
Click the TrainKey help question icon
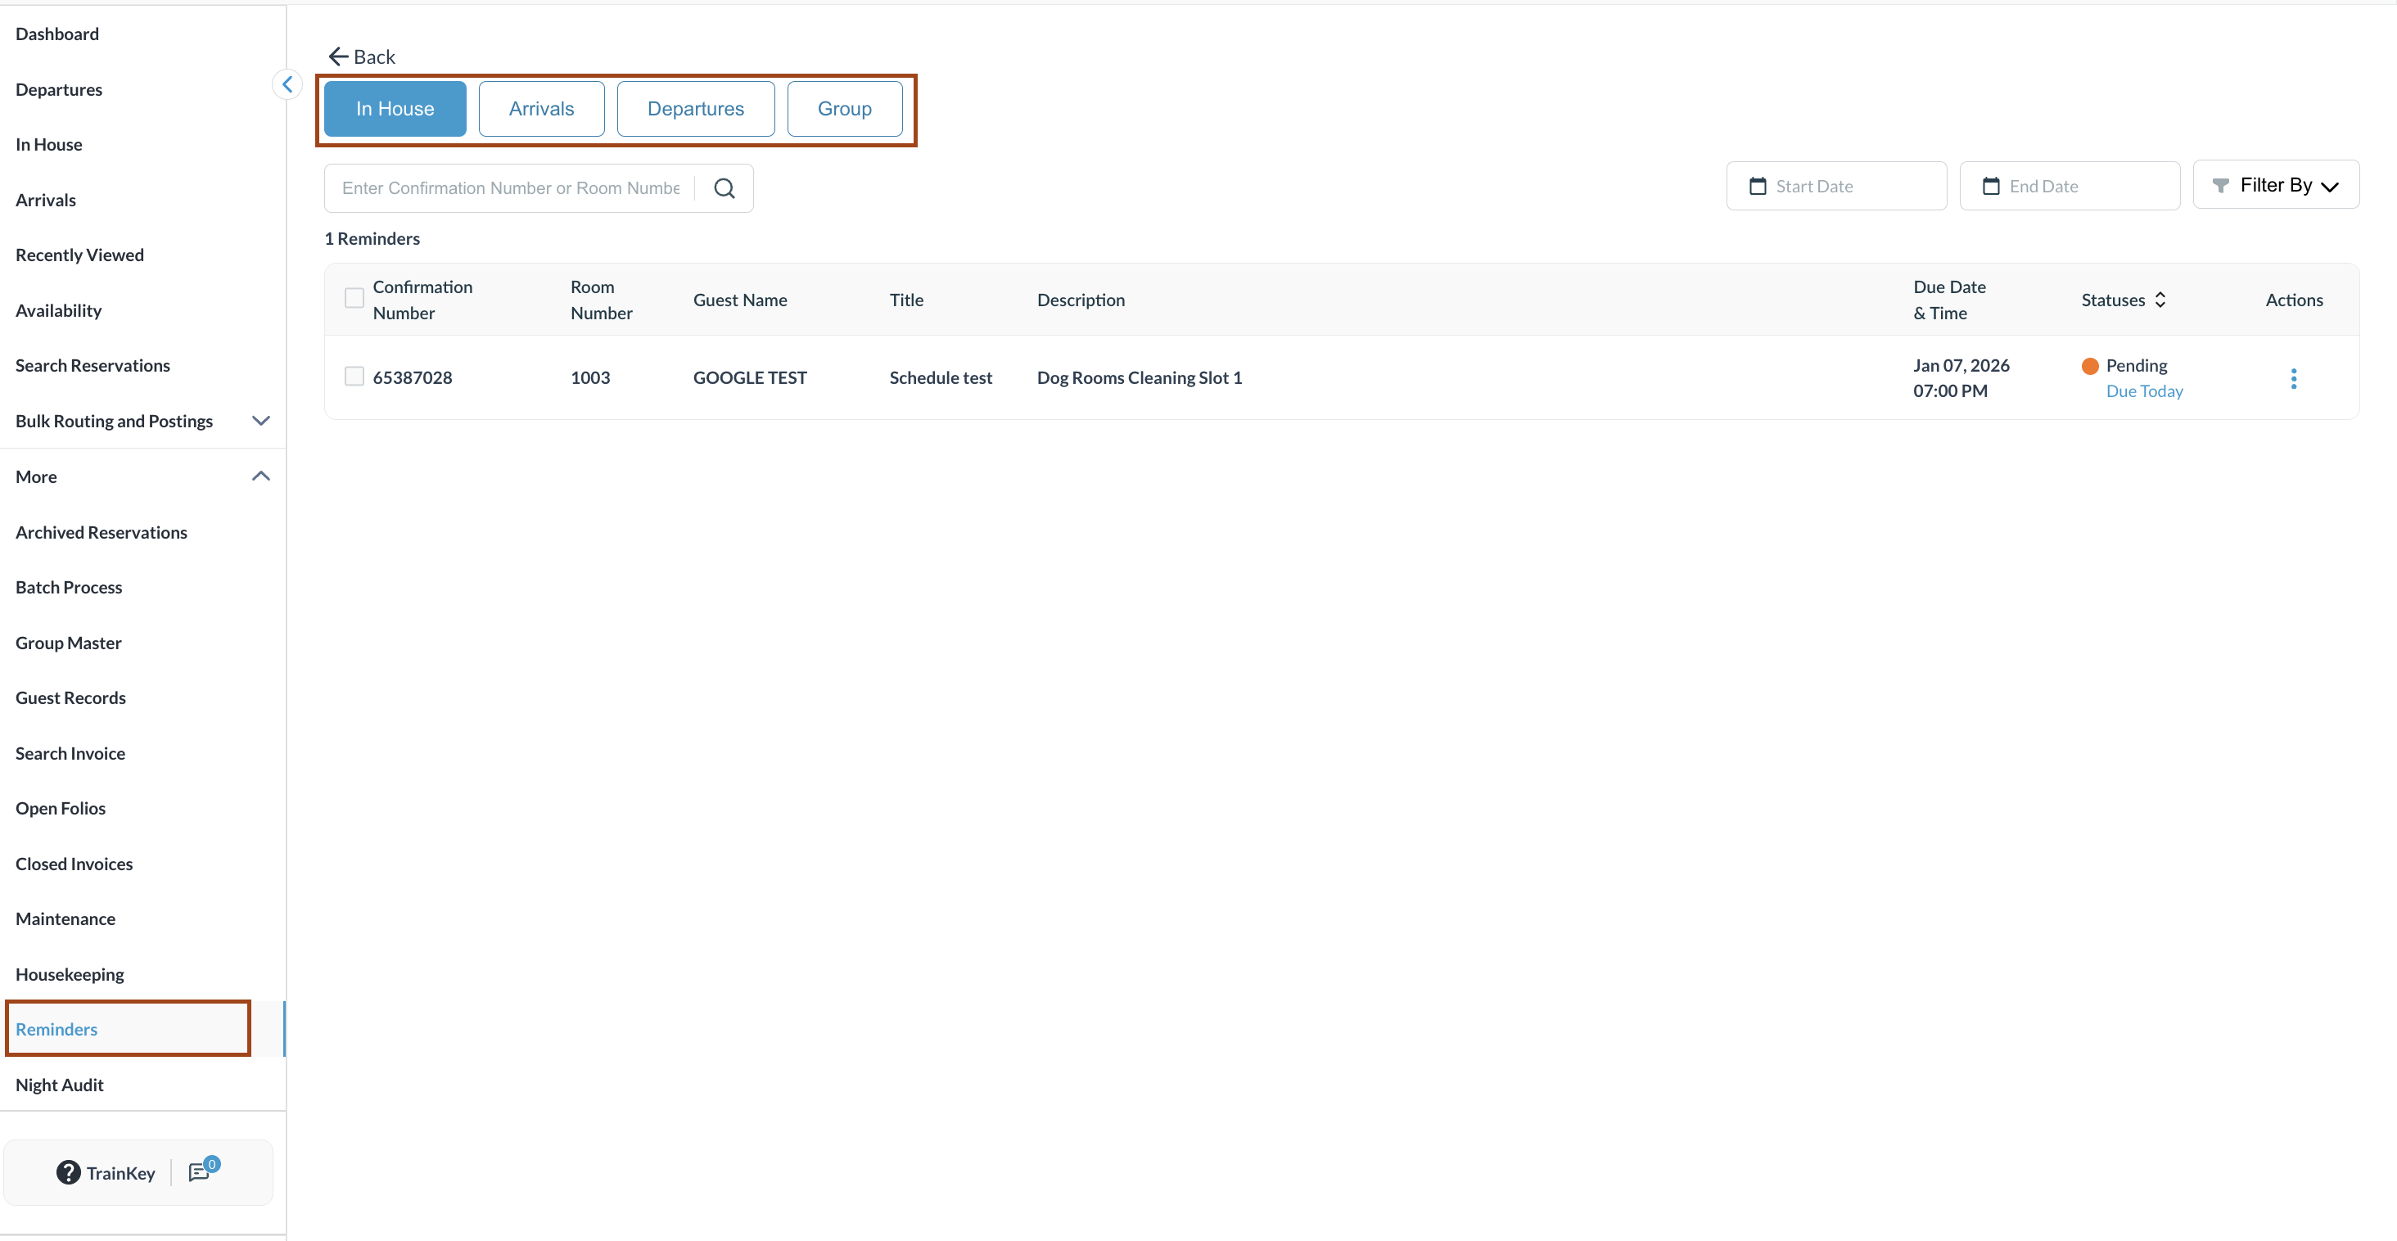(68, 1172)
